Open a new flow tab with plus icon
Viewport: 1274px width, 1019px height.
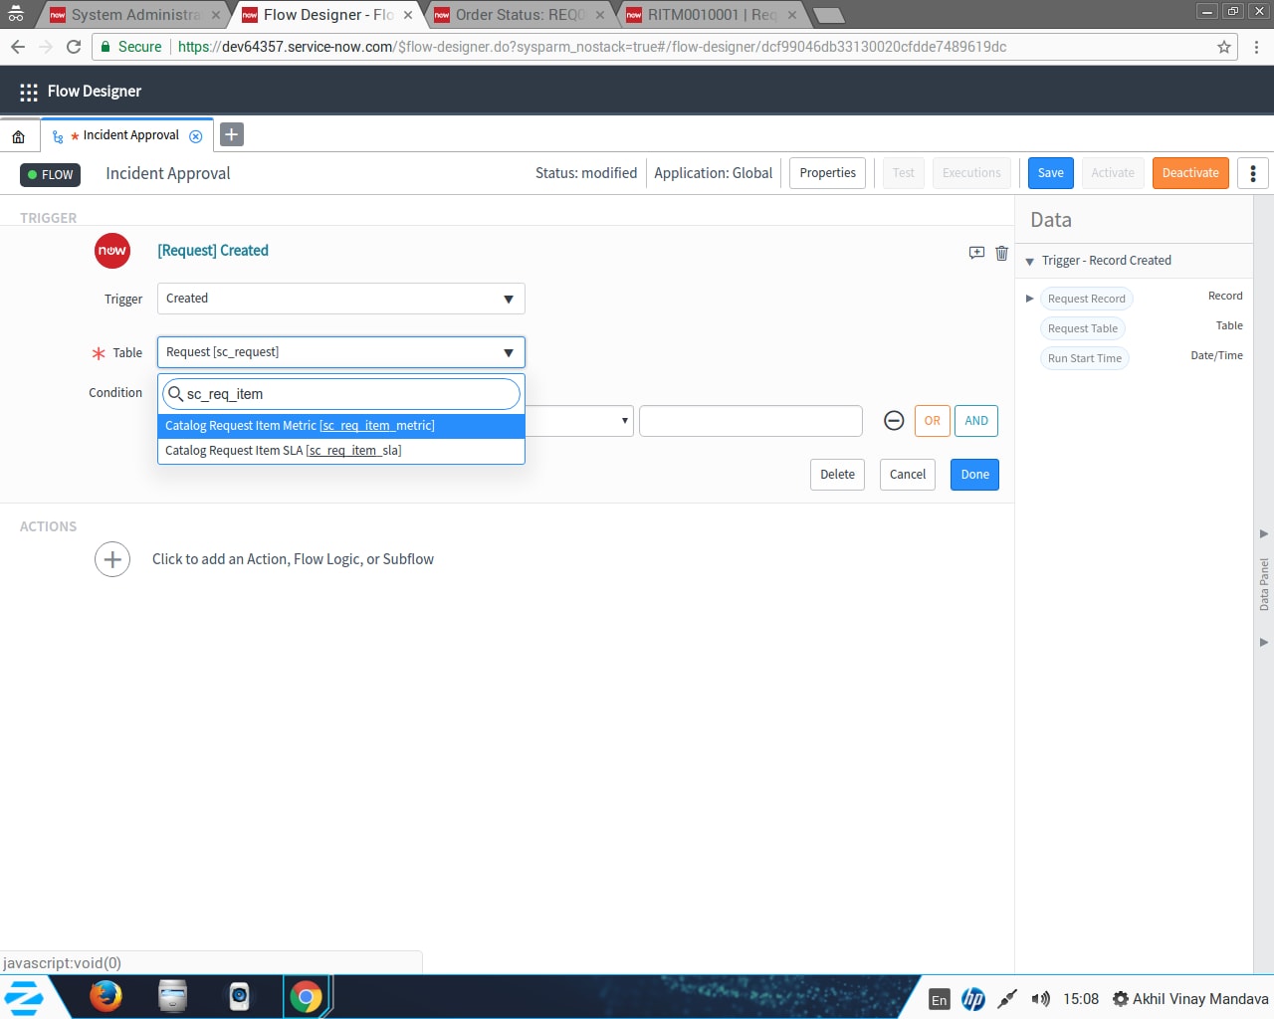coord(231,132)
